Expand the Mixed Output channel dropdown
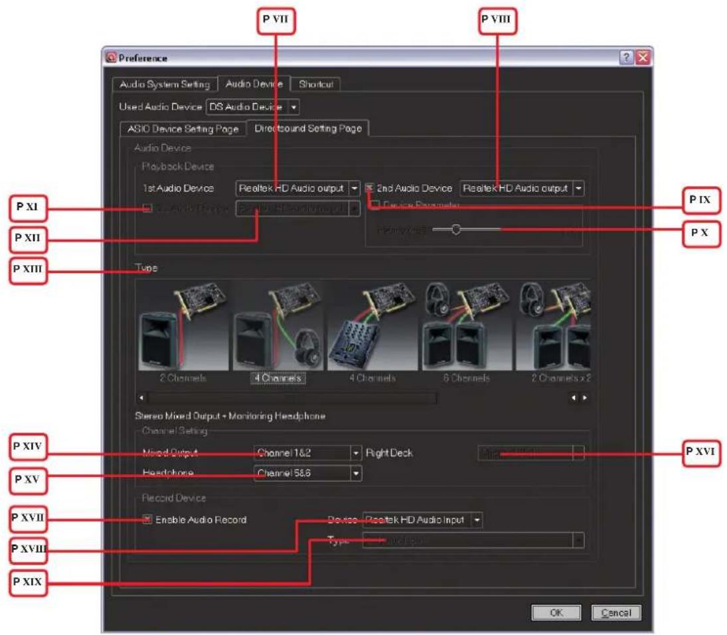This screenshot has height=635, width=727. pos(355,453)
